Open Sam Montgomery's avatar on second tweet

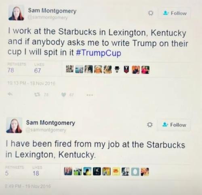14,125
